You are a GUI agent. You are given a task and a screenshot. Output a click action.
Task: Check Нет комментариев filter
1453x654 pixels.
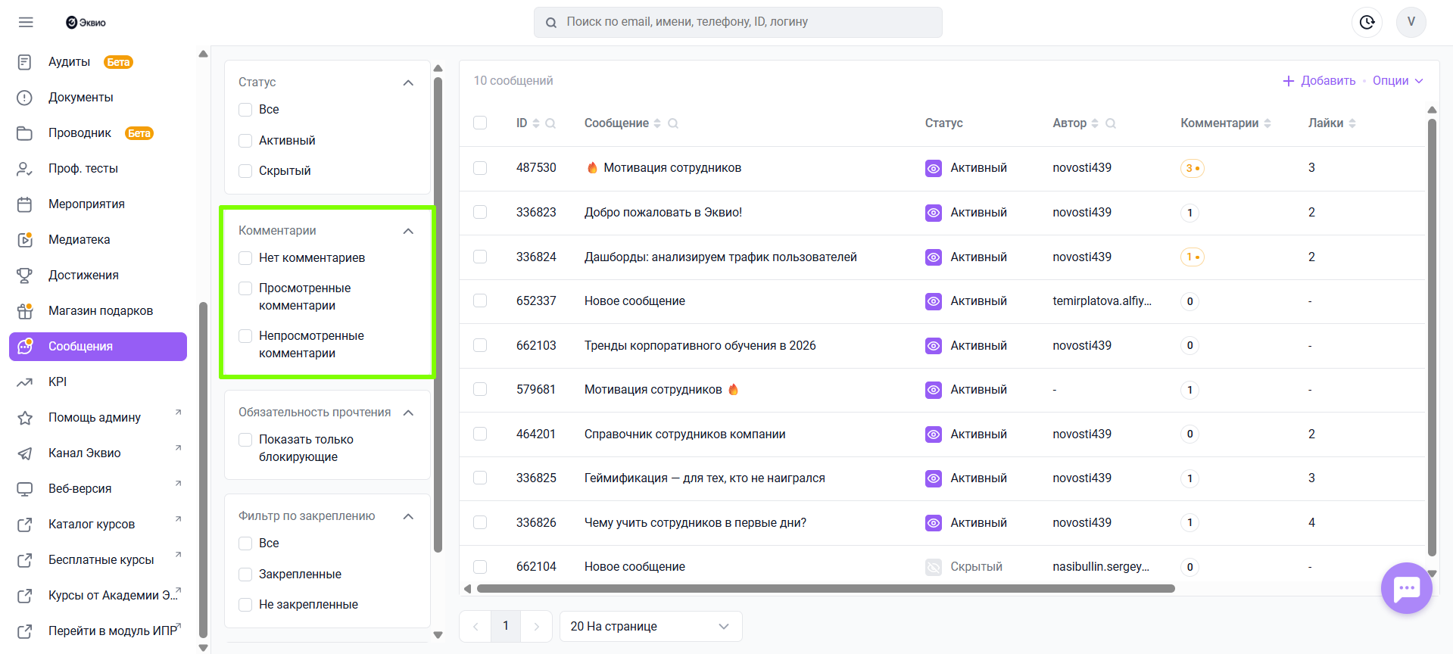245,258
